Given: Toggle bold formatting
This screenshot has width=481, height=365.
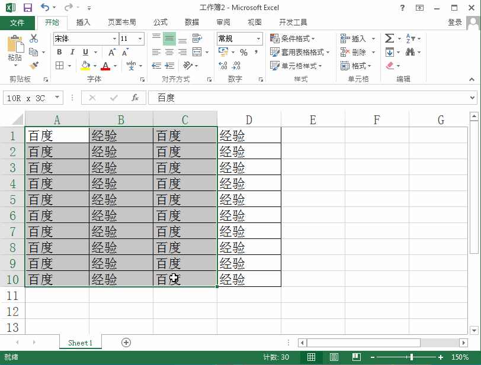Looking at the screenshot, I should [x=59, y=52].
